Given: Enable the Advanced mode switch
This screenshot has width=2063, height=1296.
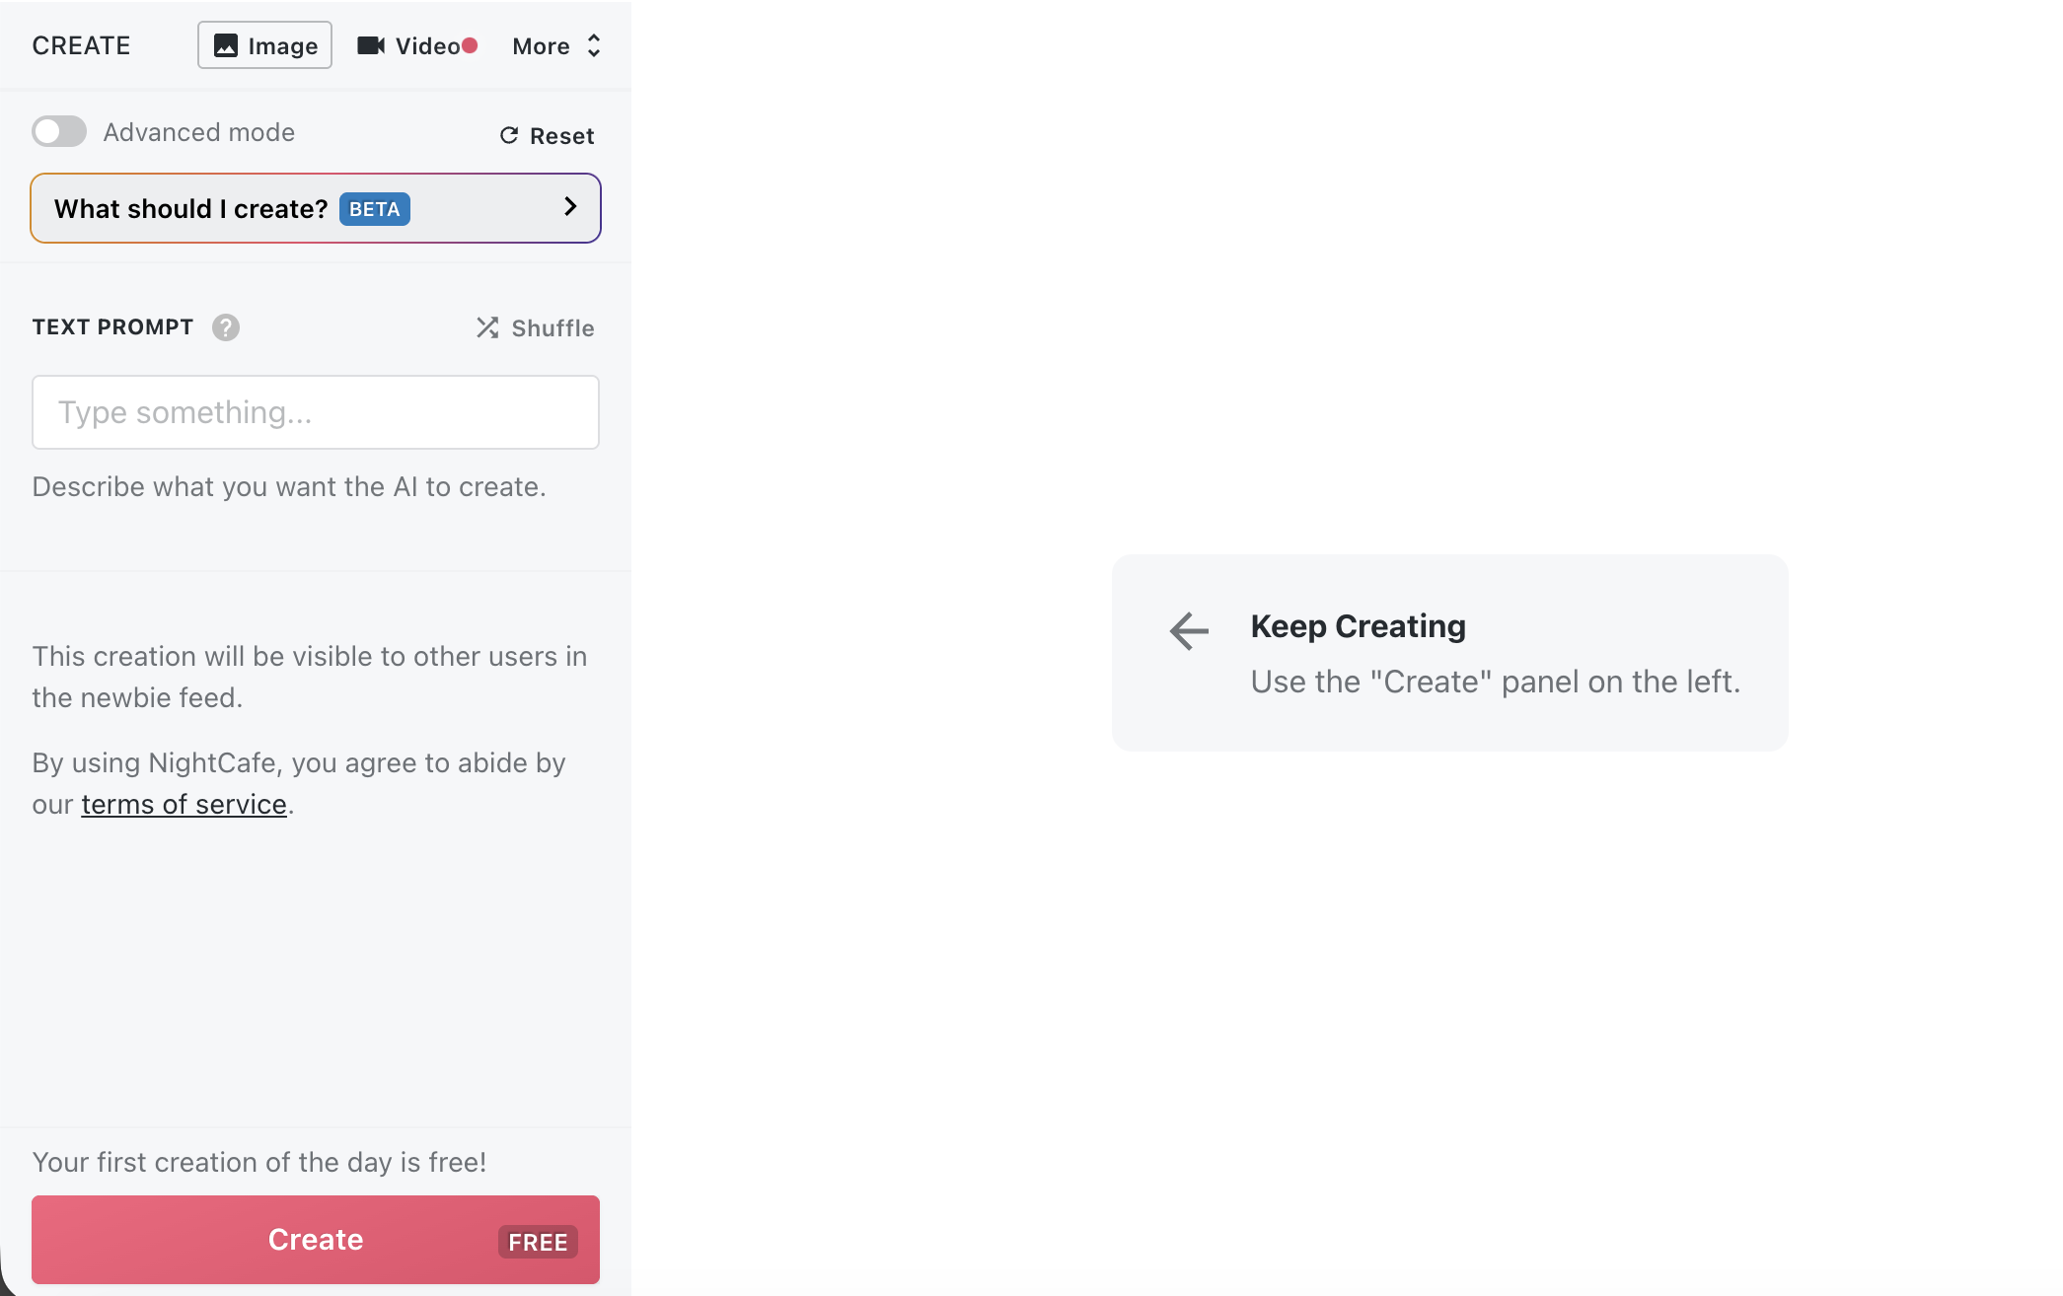Looking at the screenshot, I should pyautogui.click(x=59, y=131).
